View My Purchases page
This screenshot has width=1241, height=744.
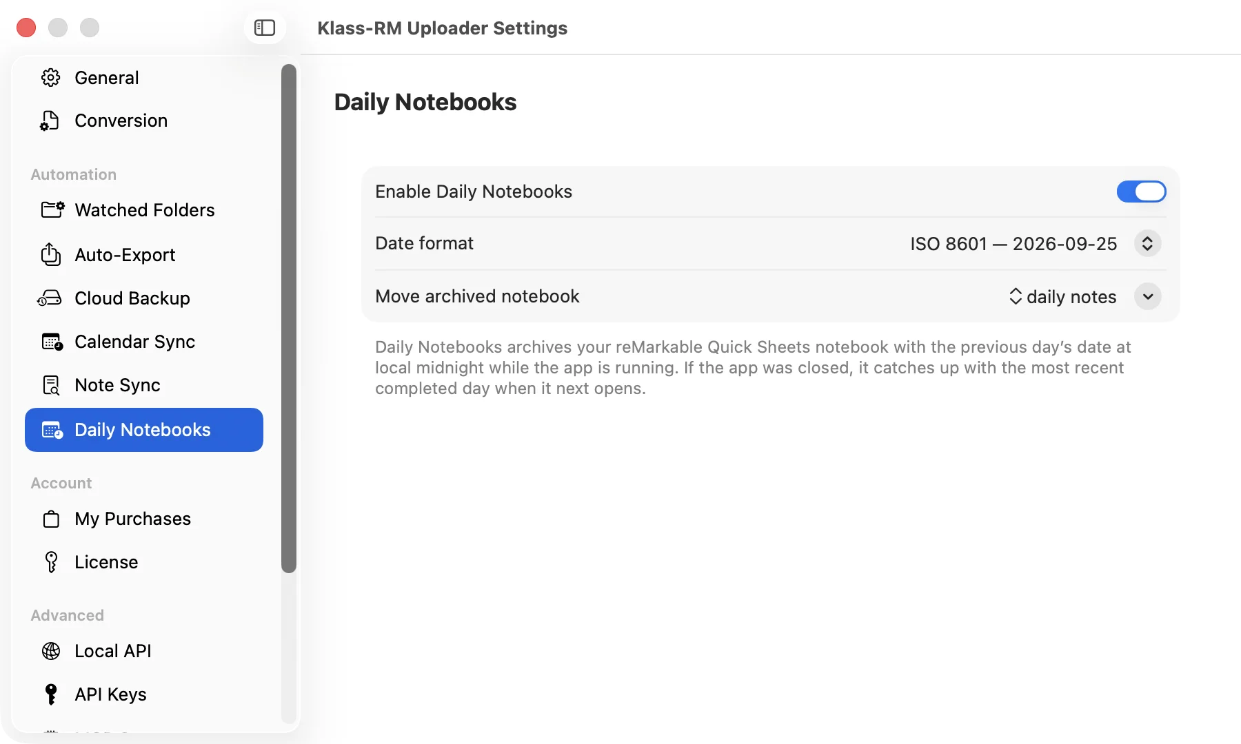[x=144, y=519]
